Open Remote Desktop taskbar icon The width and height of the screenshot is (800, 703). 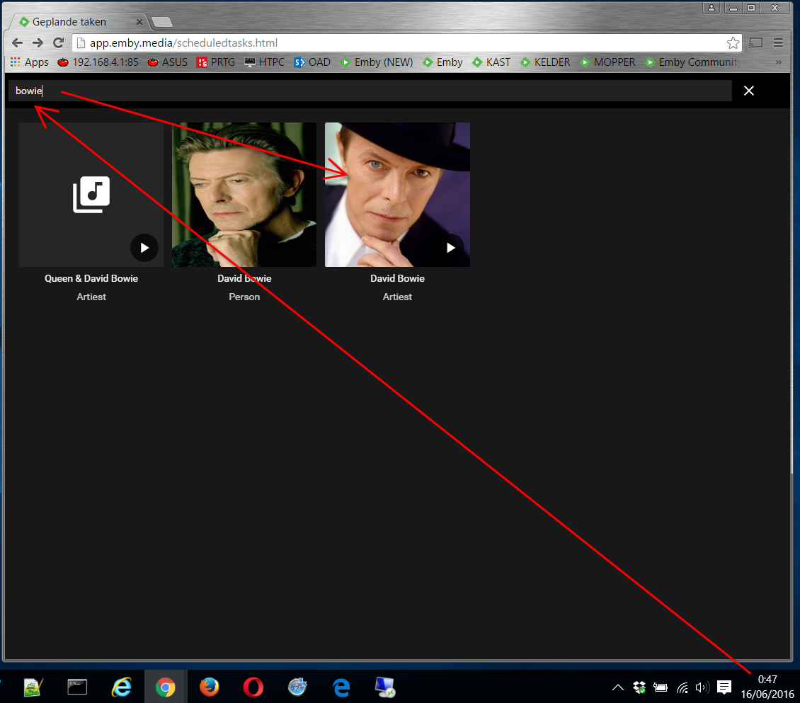(385, 687)
